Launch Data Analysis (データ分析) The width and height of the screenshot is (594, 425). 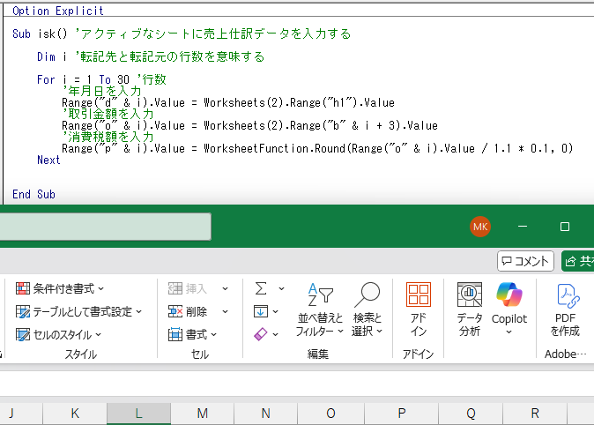pyautogui.click(x=470, y=309)
